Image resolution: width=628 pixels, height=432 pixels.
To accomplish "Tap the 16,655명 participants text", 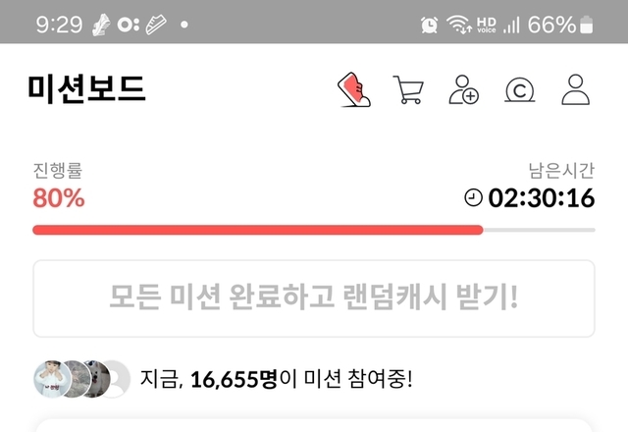I will pos(234,379).
